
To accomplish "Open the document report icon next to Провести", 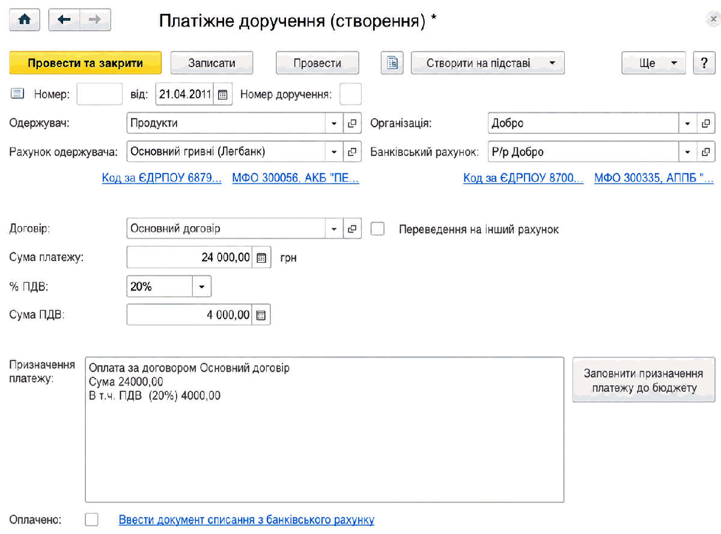I will pos(392,63).
